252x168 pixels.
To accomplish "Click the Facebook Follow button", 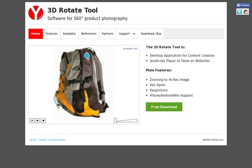I will pos(243,5).
